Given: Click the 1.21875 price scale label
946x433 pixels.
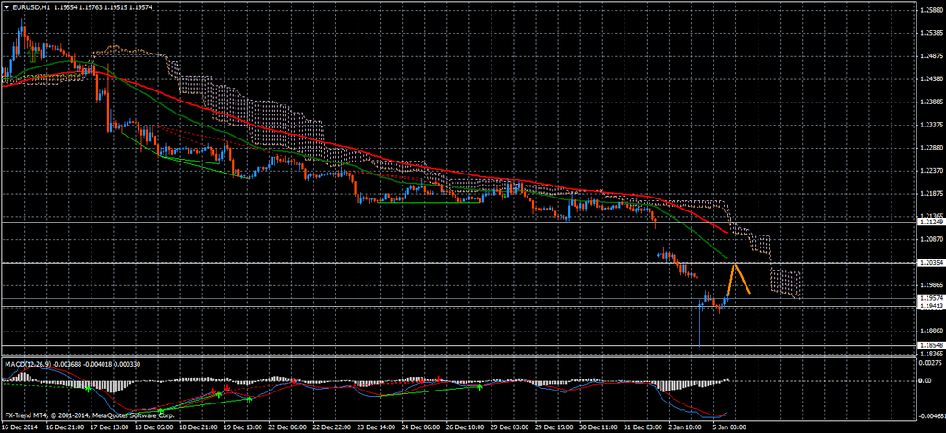Looking at the screenshot, I should (x=930, y=194).
